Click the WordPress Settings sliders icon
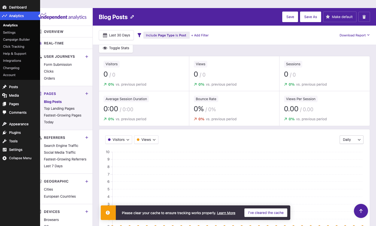 coord(5,150)
